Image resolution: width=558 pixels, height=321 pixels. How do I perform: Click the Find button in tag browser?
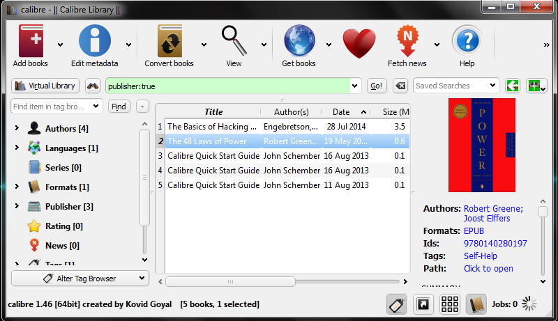point(119,107)
